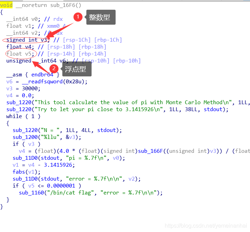Click the error format string inside the sub_1160 call

click(x=128, y=193)
